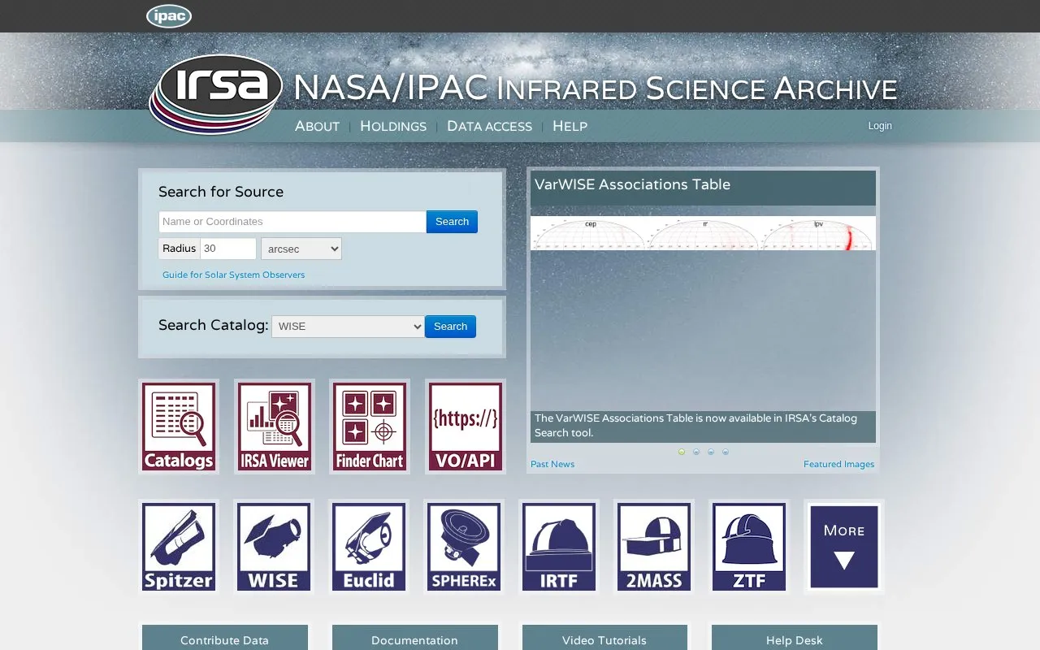The height and width of the screenshot is (650, 1040).
Task: Click the VarWISE sky map thumbnail
Action: (703, 233)
